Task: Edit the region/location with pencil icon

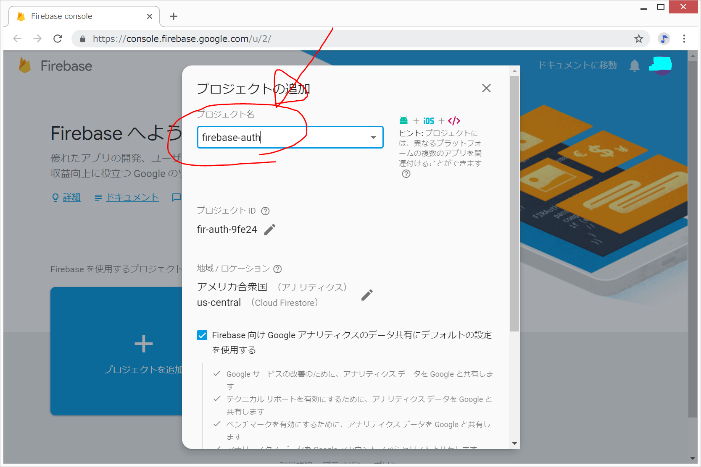Action: (x=367, y=295)
